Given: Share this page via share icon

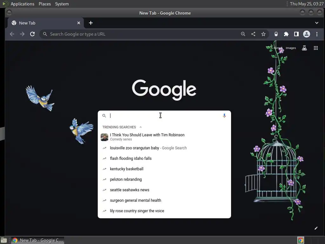Looking at the screenshot, I should pos(253,34).
